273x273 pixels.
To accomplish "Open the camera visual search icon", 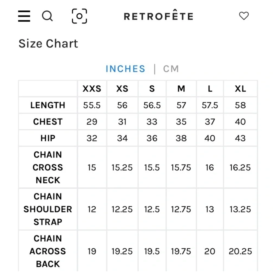I will pyautogui.click(x=79, y=16).
